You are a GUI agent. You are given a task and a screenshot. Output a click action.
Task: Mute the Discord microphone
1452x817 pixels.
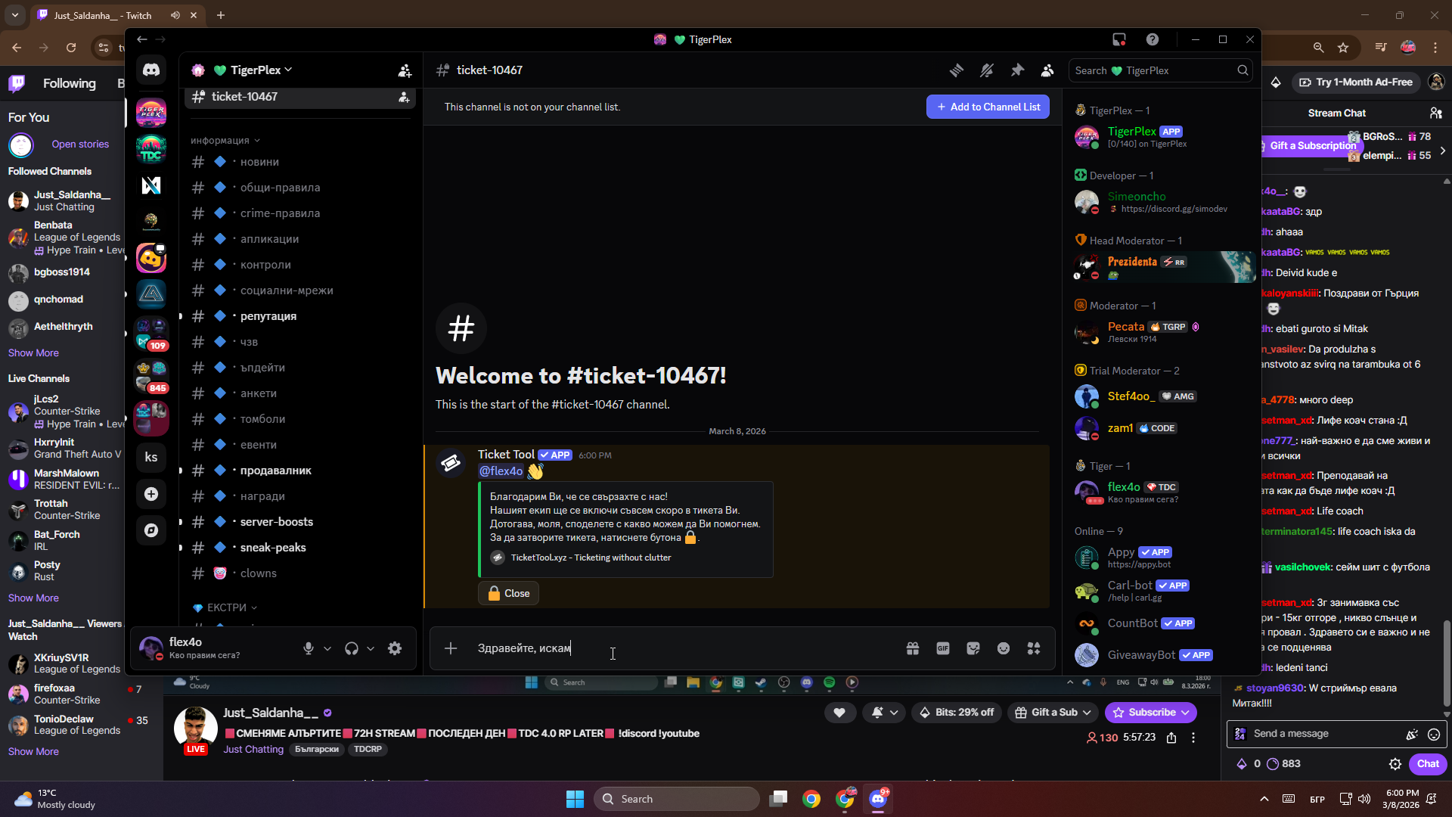(x=309, y=648)
